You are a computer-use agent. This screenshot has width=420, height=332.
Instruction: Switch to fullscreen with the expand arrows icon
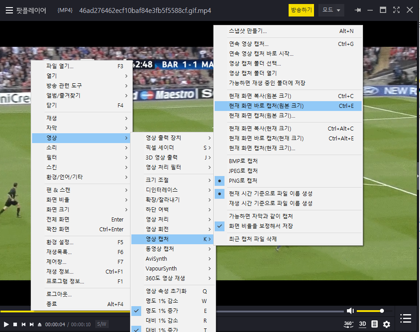point(396,10)
